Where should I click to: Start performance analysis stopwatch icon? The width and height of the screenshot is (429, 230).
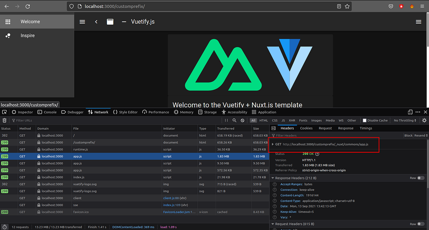point(5,227)
